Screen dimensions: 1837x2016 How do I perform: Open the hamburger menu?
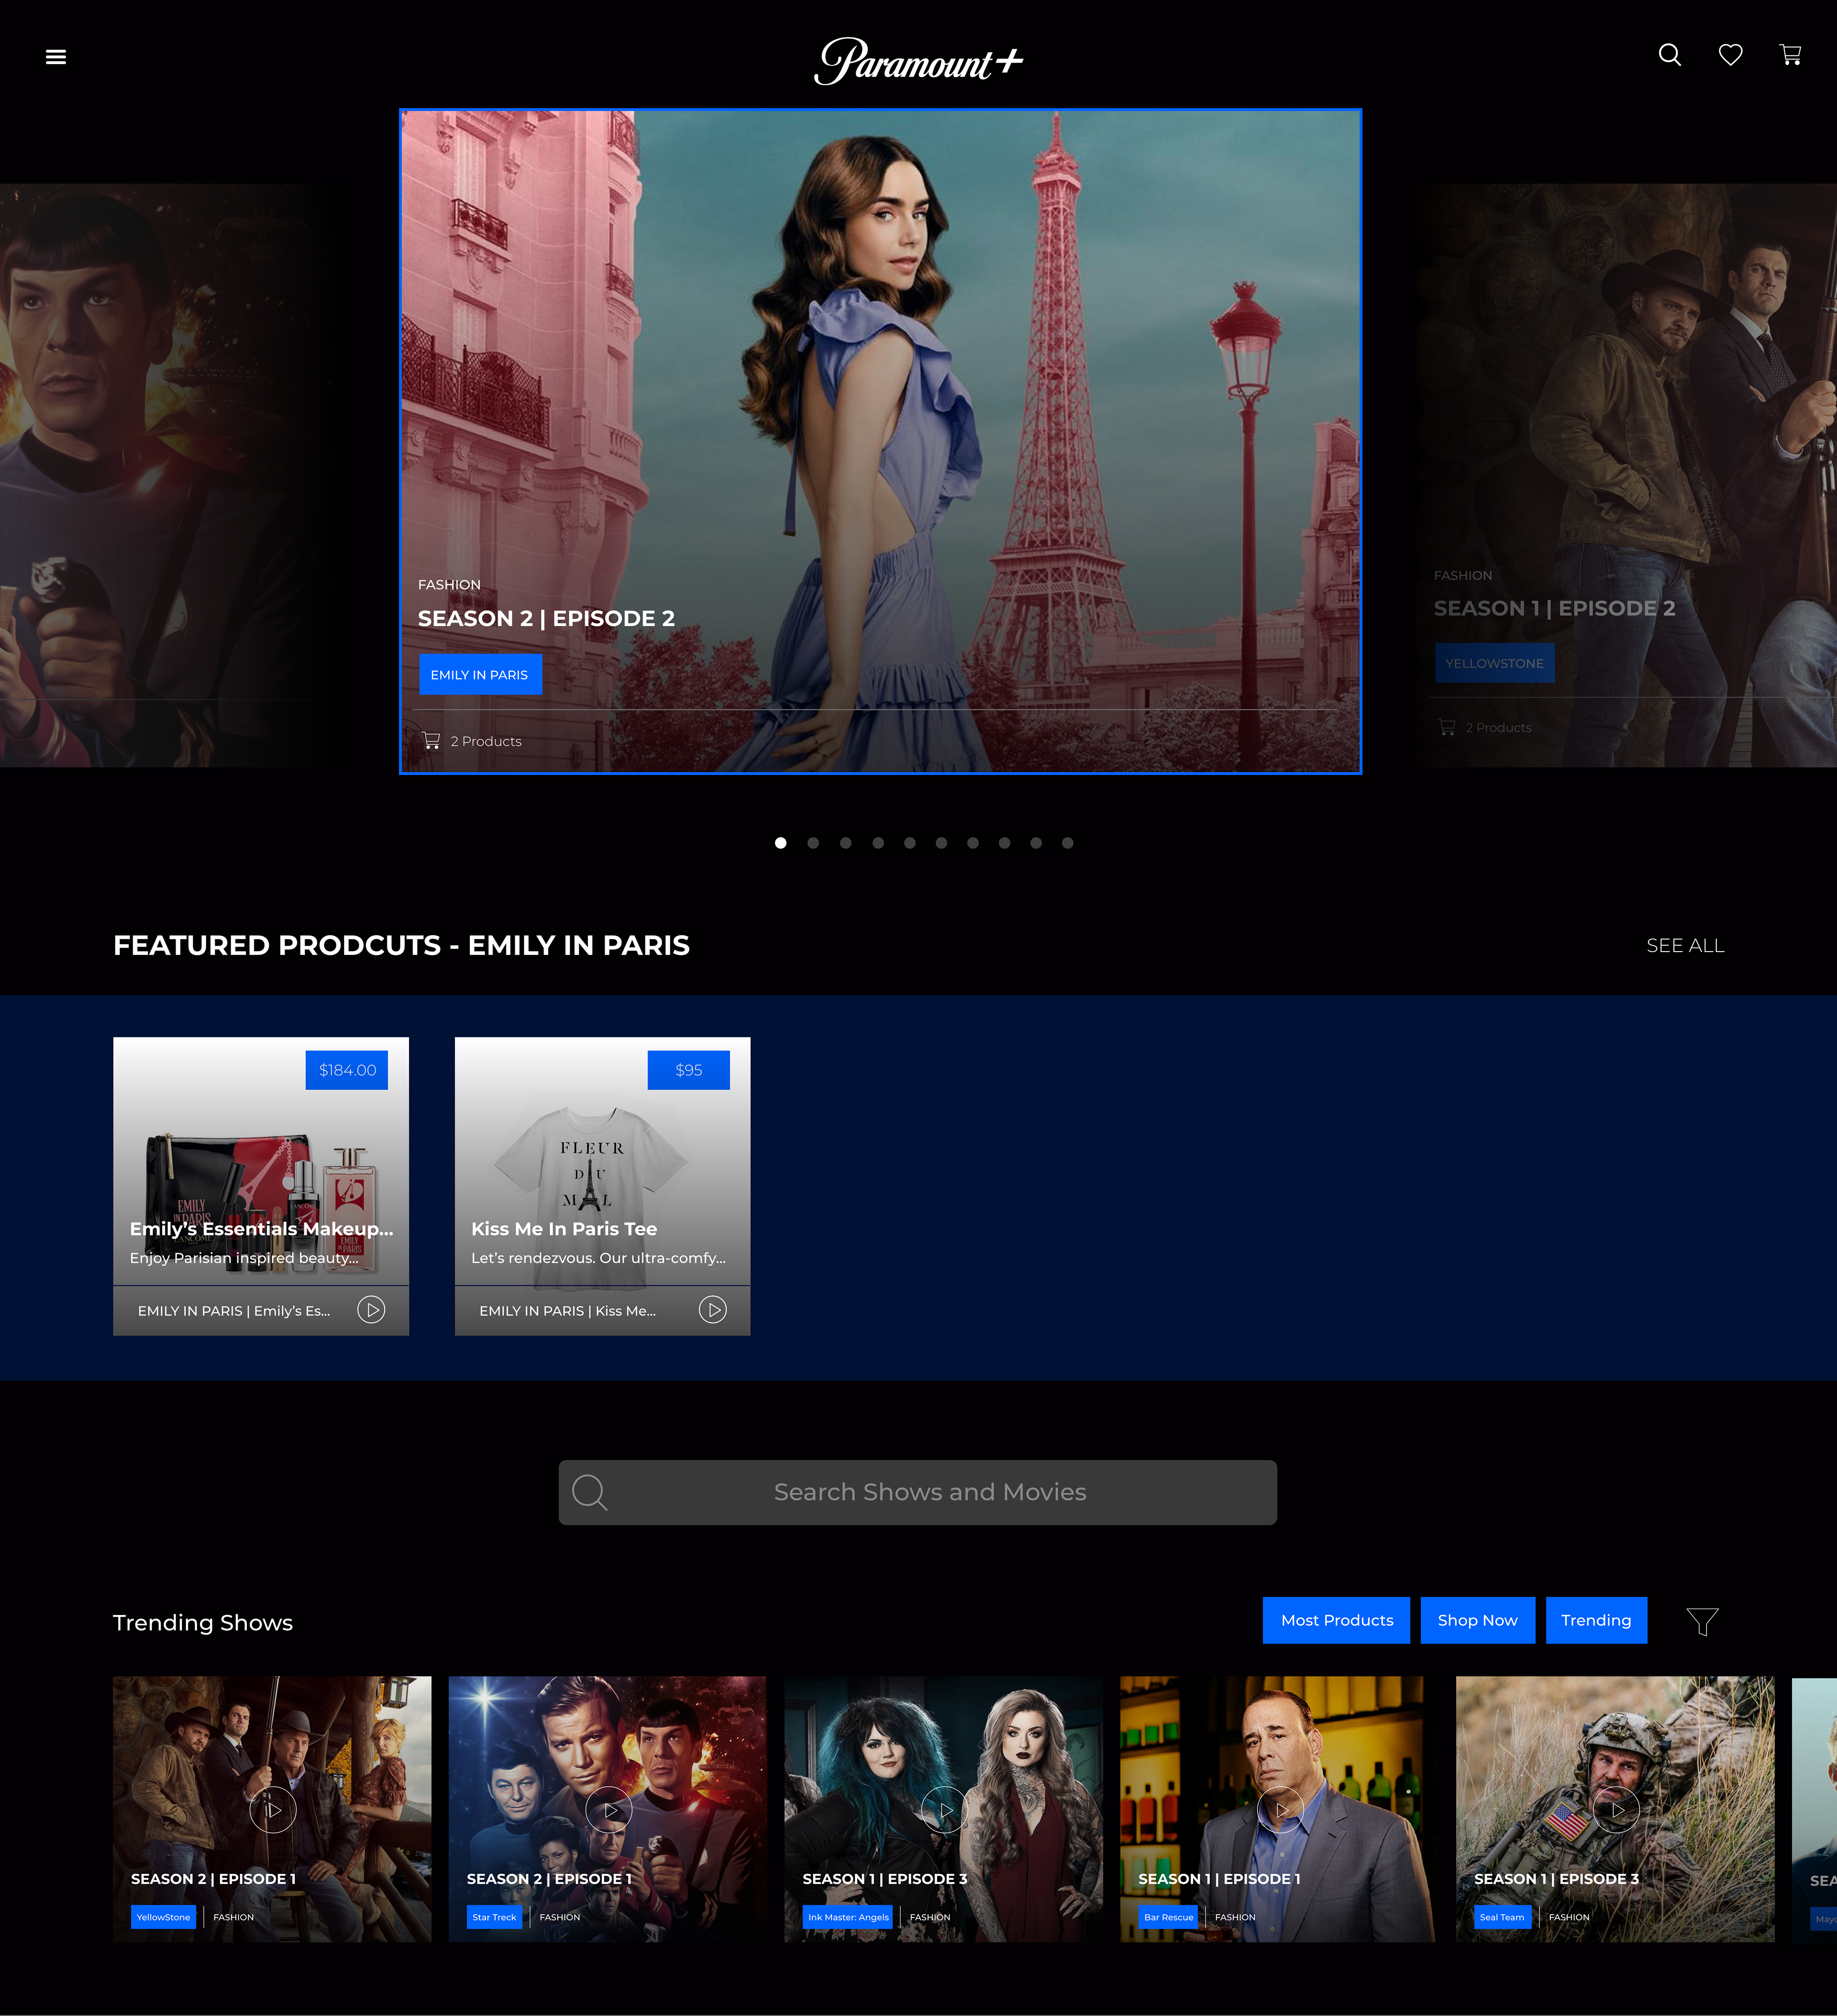point(56,57)
